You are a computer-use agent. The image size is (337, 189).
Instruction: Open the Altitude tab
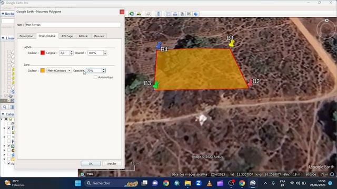(x=83, y=36)
